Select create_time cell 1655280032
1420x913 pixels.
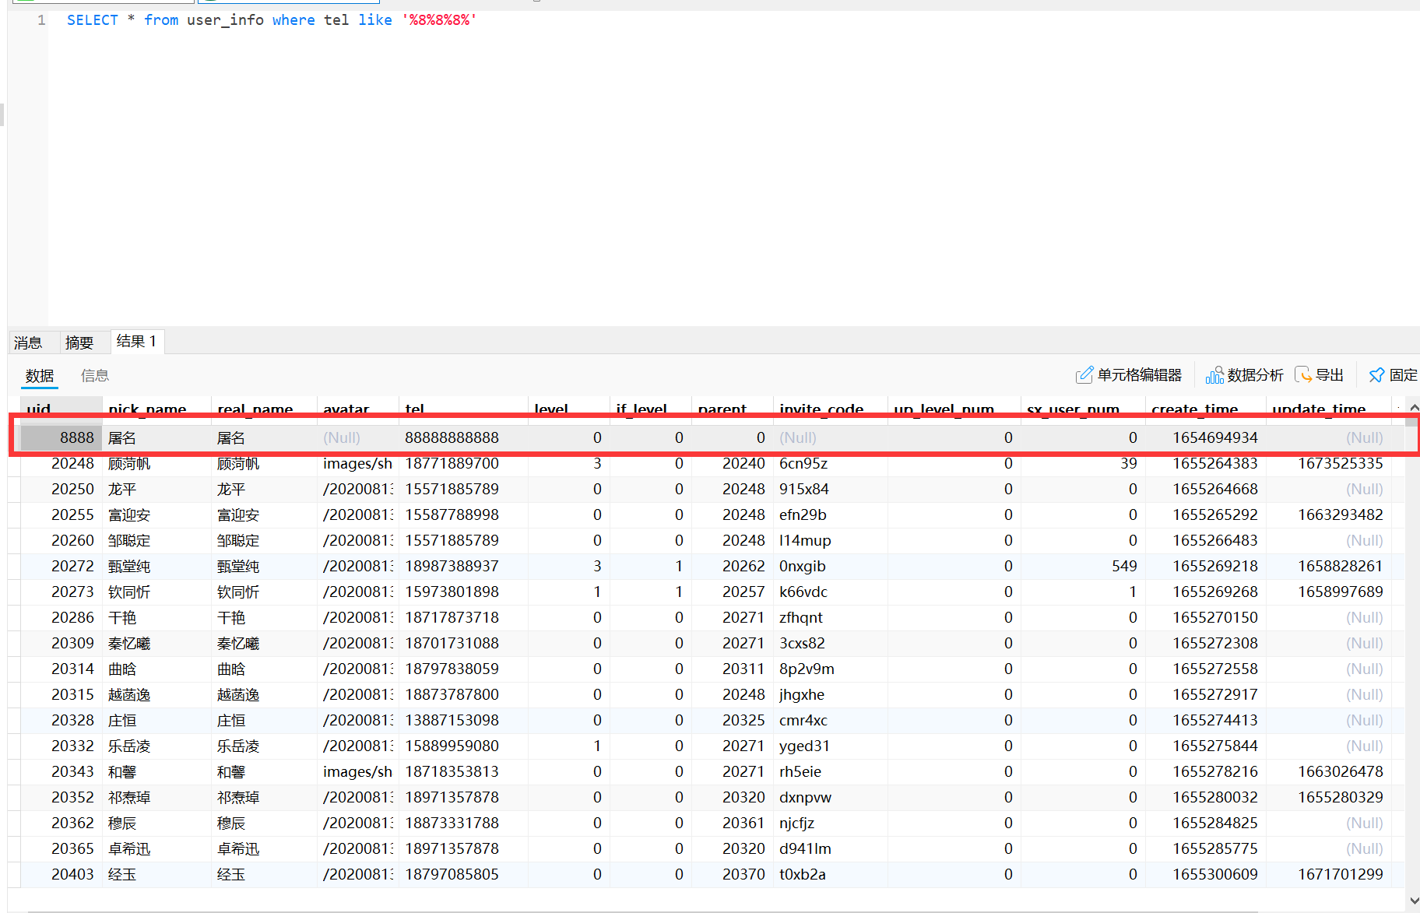tap(1204, 797)
